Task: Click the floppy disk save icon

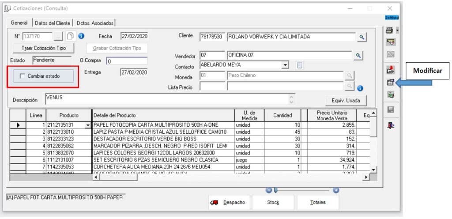Action: click(x=391, y=110)
